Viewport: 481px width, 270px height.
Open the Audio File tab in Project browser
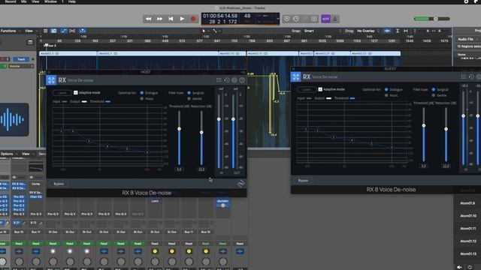click(x=465, y=39)
